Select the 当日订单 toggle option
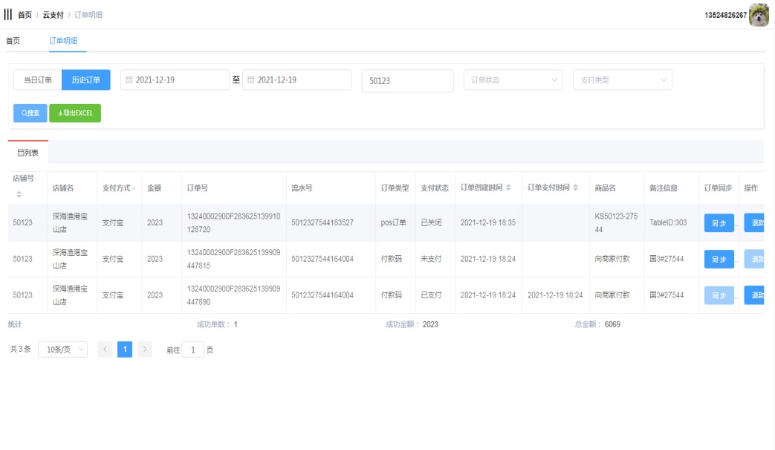 (x=38, y=80)
